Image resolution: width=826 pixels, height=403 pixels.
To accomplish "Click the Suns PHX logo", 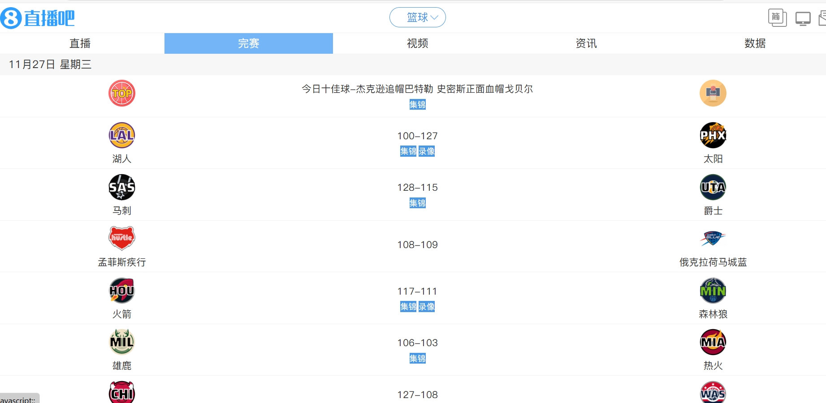I will click(713, 135).
